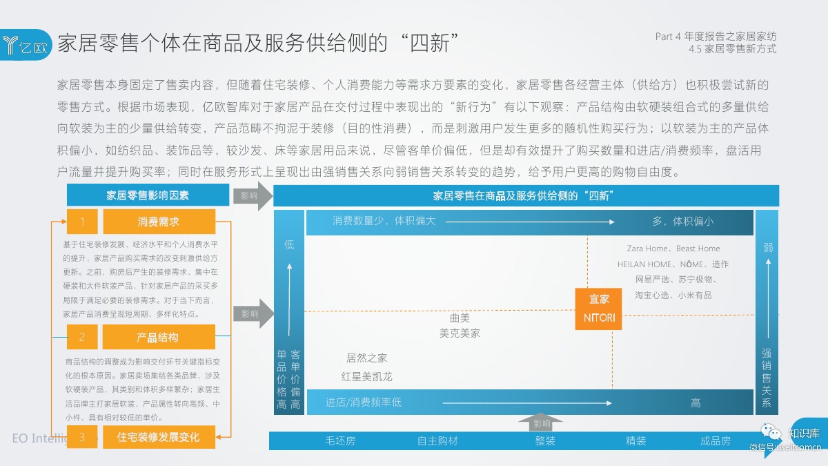Click the paragraph beginning 基于住宅装修发展
828x466 pixels.
coord(140,279)
